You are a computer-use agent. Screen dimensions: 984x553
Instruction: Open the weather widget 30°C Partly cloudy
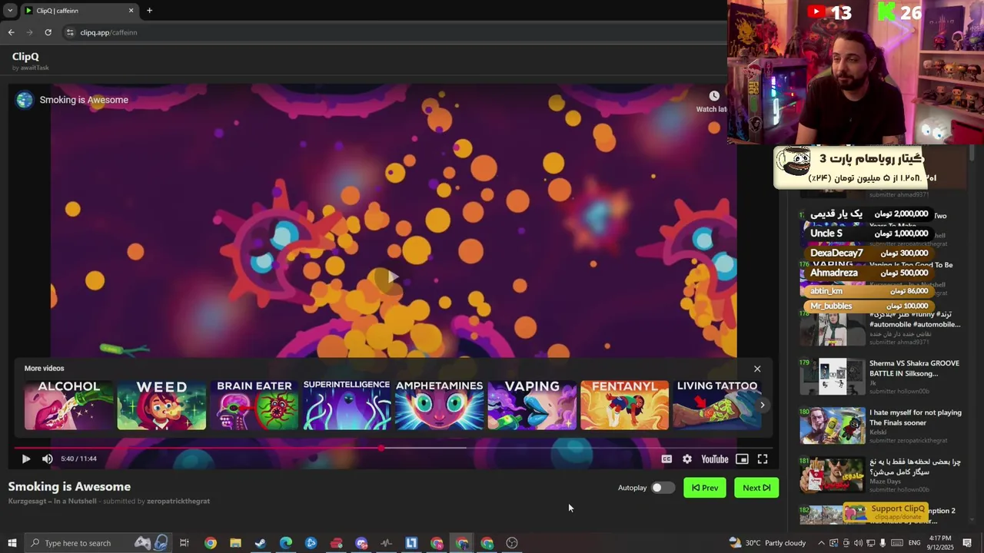pos(767,543)
